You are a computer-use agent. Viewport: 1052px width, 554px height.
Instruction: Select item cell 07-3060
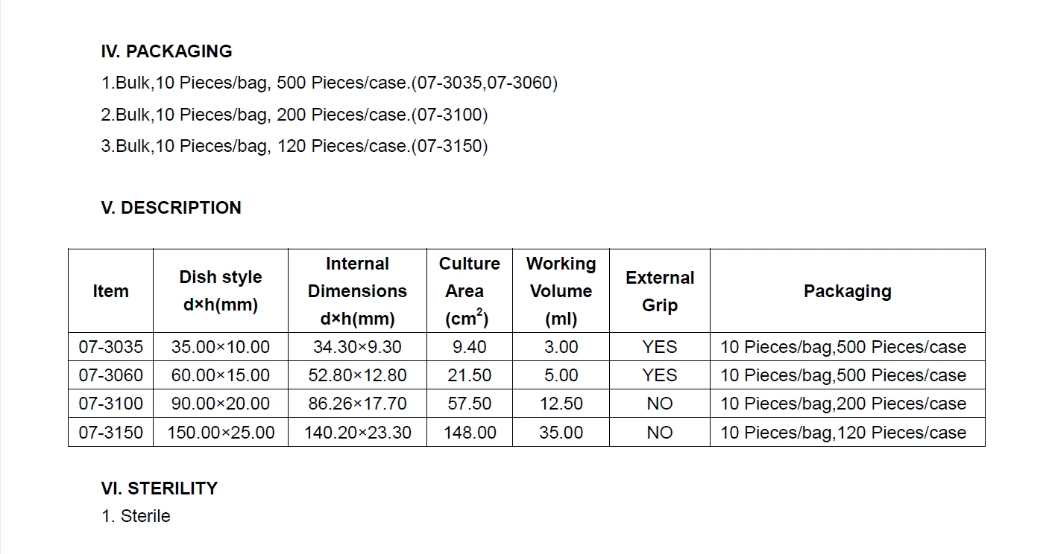[x=110, y=375]
